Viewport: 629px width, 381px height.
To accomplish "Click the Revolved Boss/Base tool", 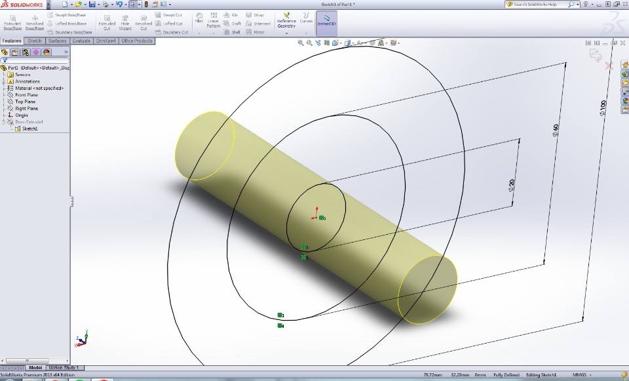I will (35, 23).
